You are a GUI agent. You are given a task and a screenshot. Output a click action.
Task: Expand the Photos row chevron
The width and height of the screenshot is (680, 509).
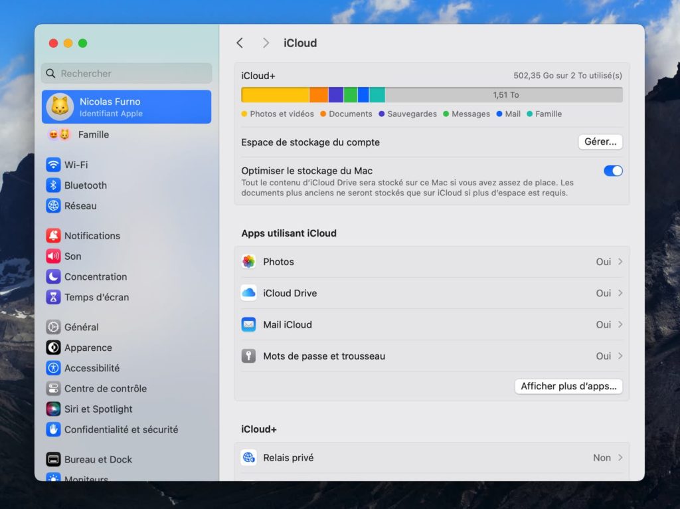point(620,262)
